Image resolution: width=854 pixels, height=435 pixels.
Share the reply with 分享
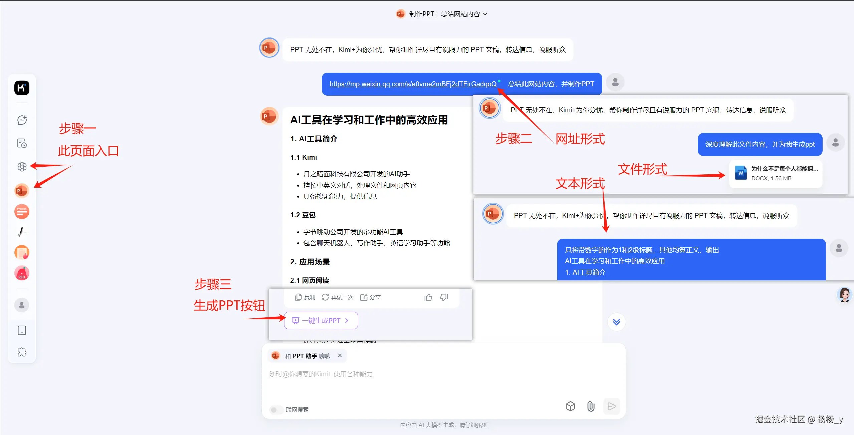click(370, 297)
